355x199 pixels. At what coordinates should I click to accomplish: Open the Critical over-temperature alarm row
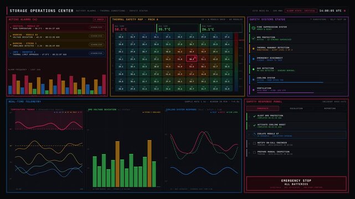[x=57, y=27]
